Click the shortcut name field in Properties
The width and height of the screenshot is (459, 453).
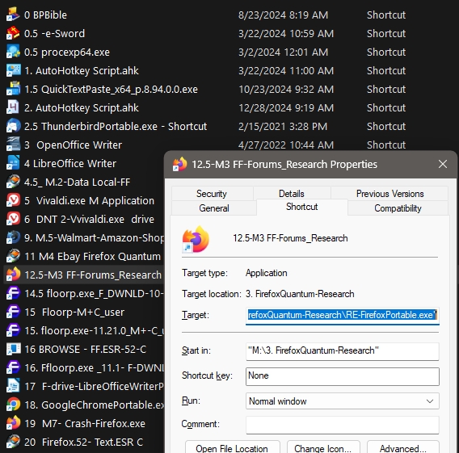coord(290,238)
